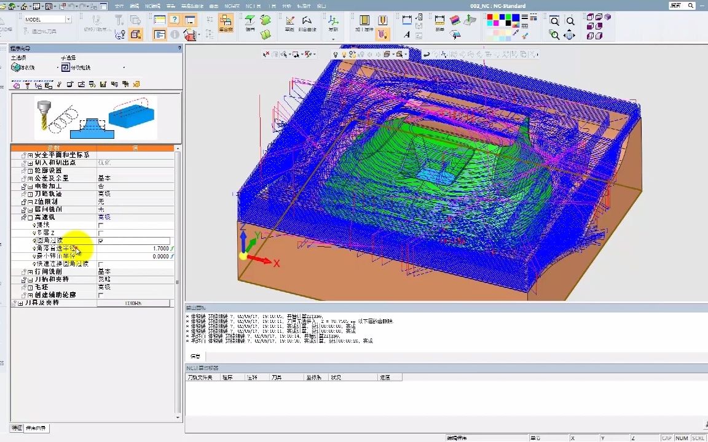Switch to the 特征 tab at bottom

[17, 427]
